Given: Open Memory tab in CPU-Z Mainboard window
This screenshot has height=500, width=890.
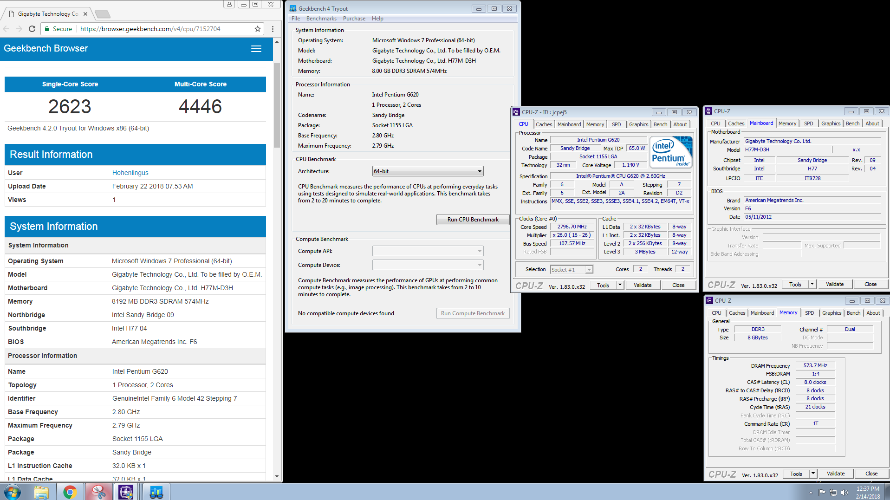Looking at the screenshot, I should pyautogui.click(x=787, y=123).
